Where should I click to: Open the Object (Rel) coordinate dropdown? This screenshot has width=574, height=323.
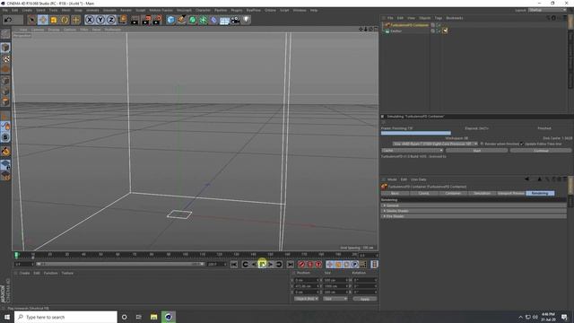coord(306,299)
